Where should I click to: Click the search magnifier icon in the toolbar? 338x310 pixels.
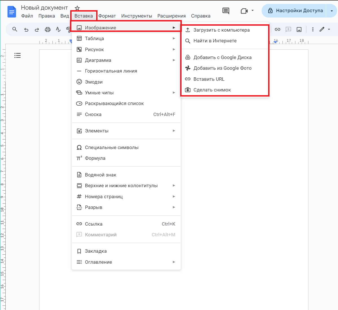15,29
